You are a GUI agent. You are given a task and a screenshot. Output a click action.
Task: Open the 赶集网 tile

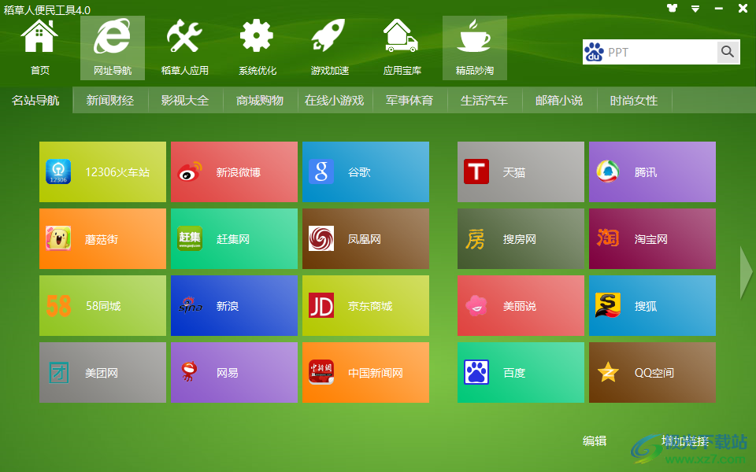click(235, 239)
